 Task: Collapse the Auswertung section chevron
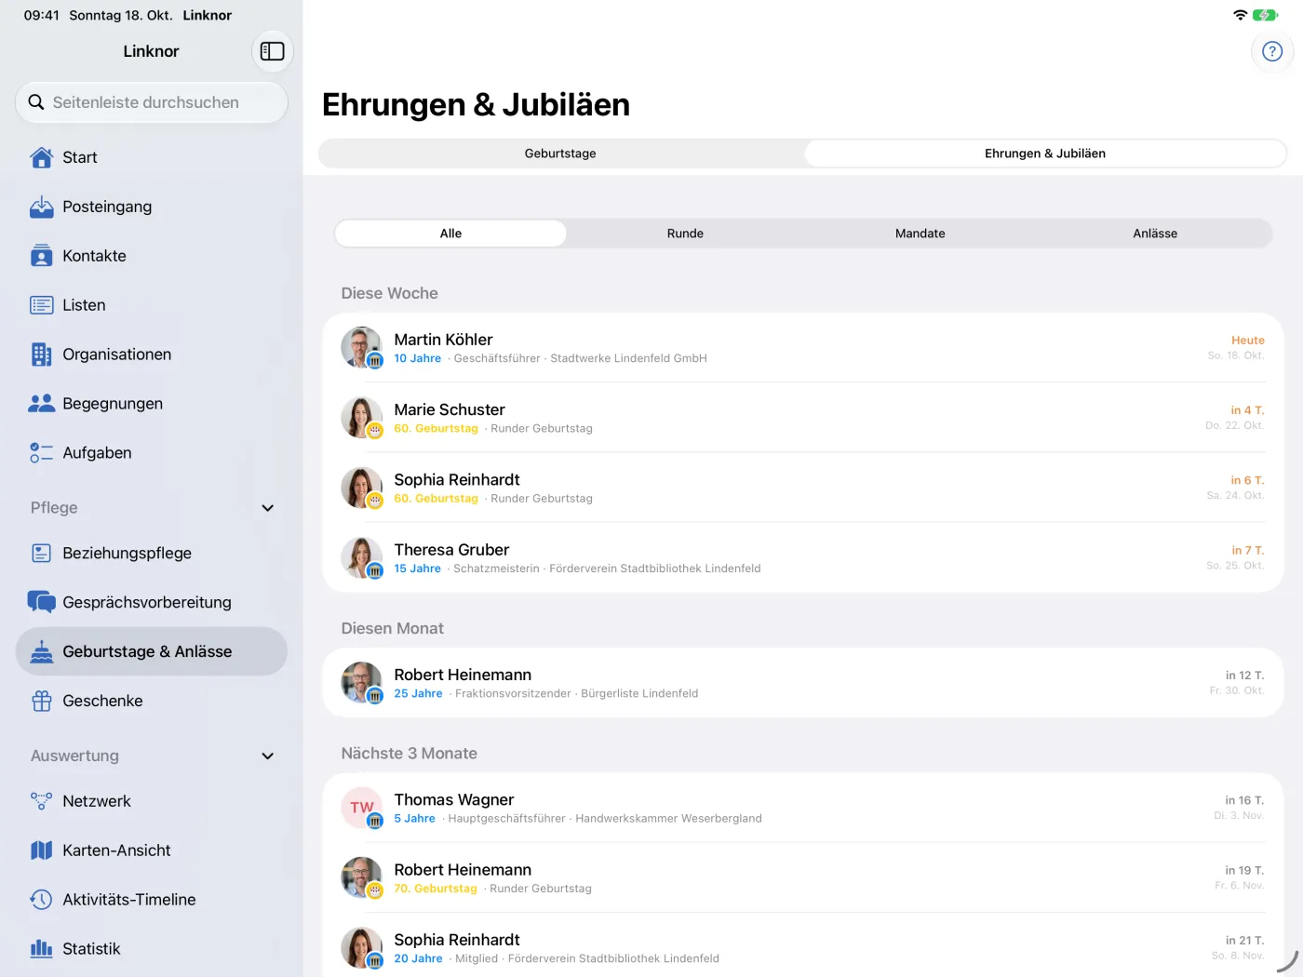point(268,756)
